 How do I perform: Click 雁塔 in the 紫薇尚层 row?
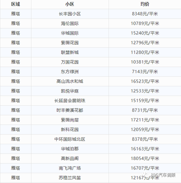tap(15, 120)
